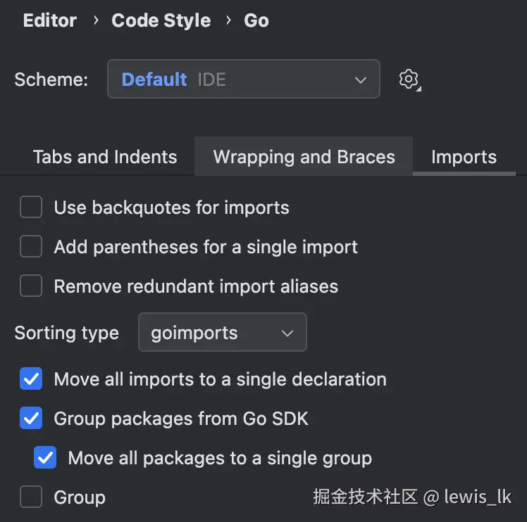Expand the Sorting type goimports dropdown
The image size is (527, 522).
(x=222, y=333)
